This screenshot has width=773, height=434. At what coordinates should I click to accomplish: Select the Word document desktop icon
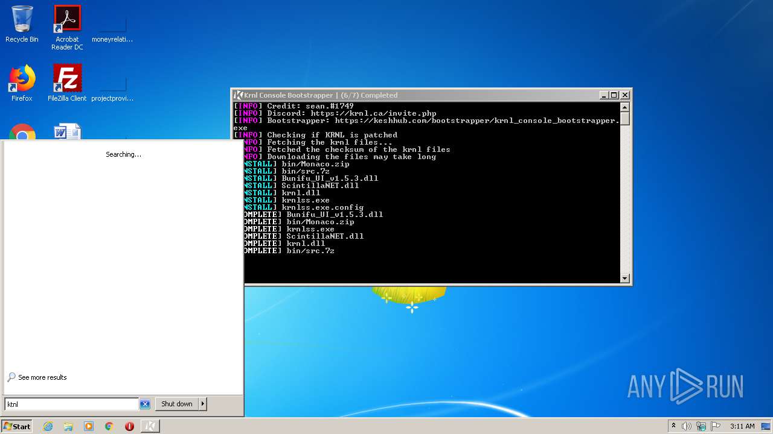click(67, 132)
